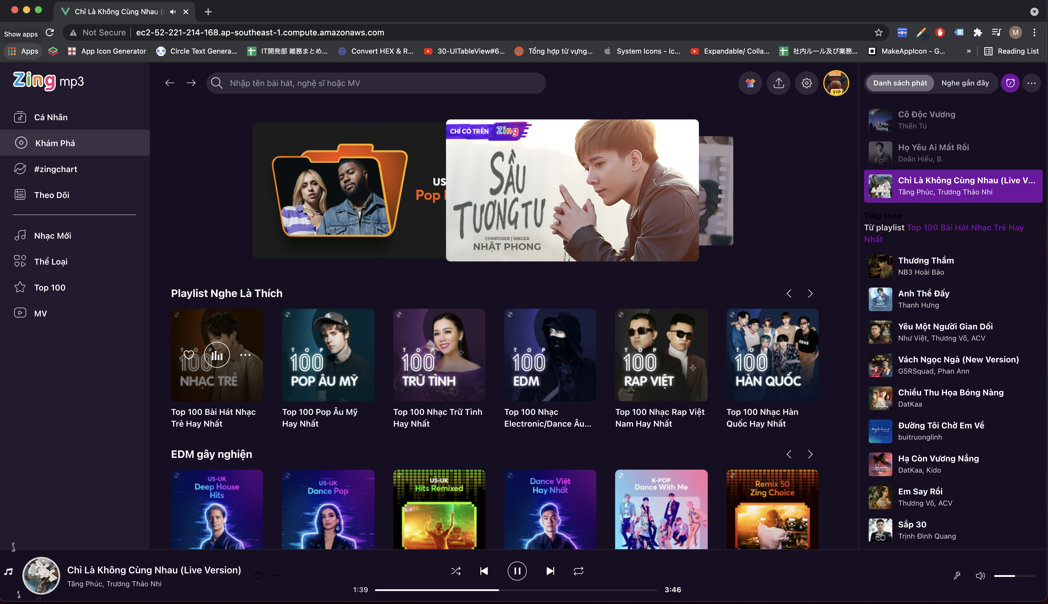The width and height of the screenshot is (1048, 604).
Task: Click the alarm timer icon in queue panel
Action: click(1010, 83)
